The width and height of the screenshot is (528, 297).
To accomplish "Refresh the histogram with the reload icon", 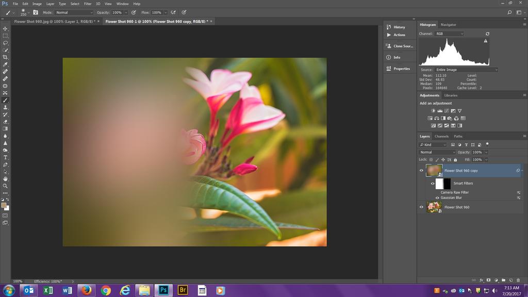I will click(x=487, y=34).
